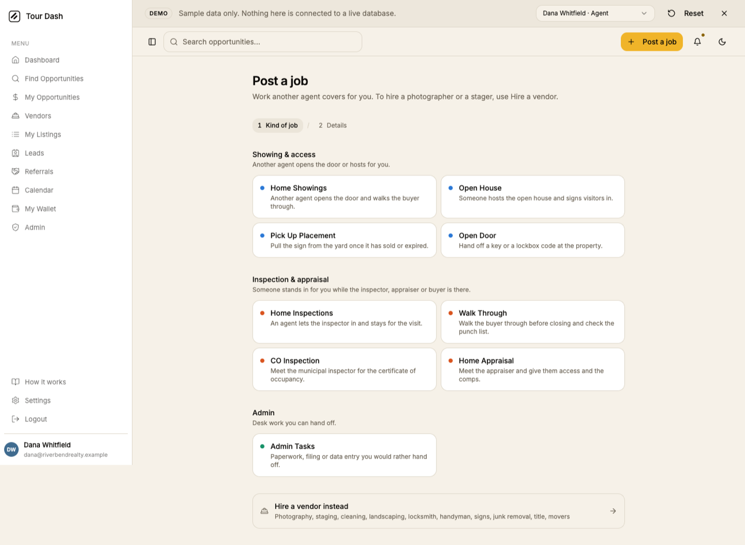Select the Home Appraisal card

coord(533,370)
